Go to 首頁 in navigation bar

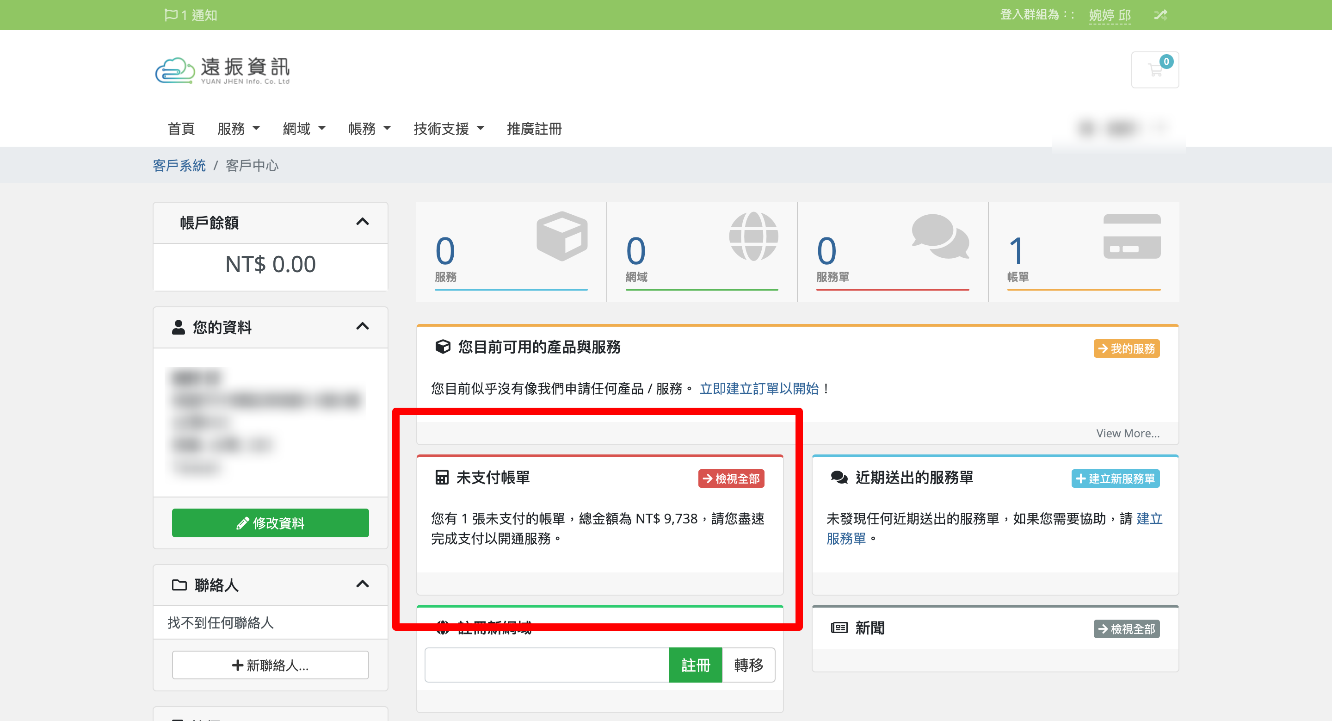[x=181, y=128]
